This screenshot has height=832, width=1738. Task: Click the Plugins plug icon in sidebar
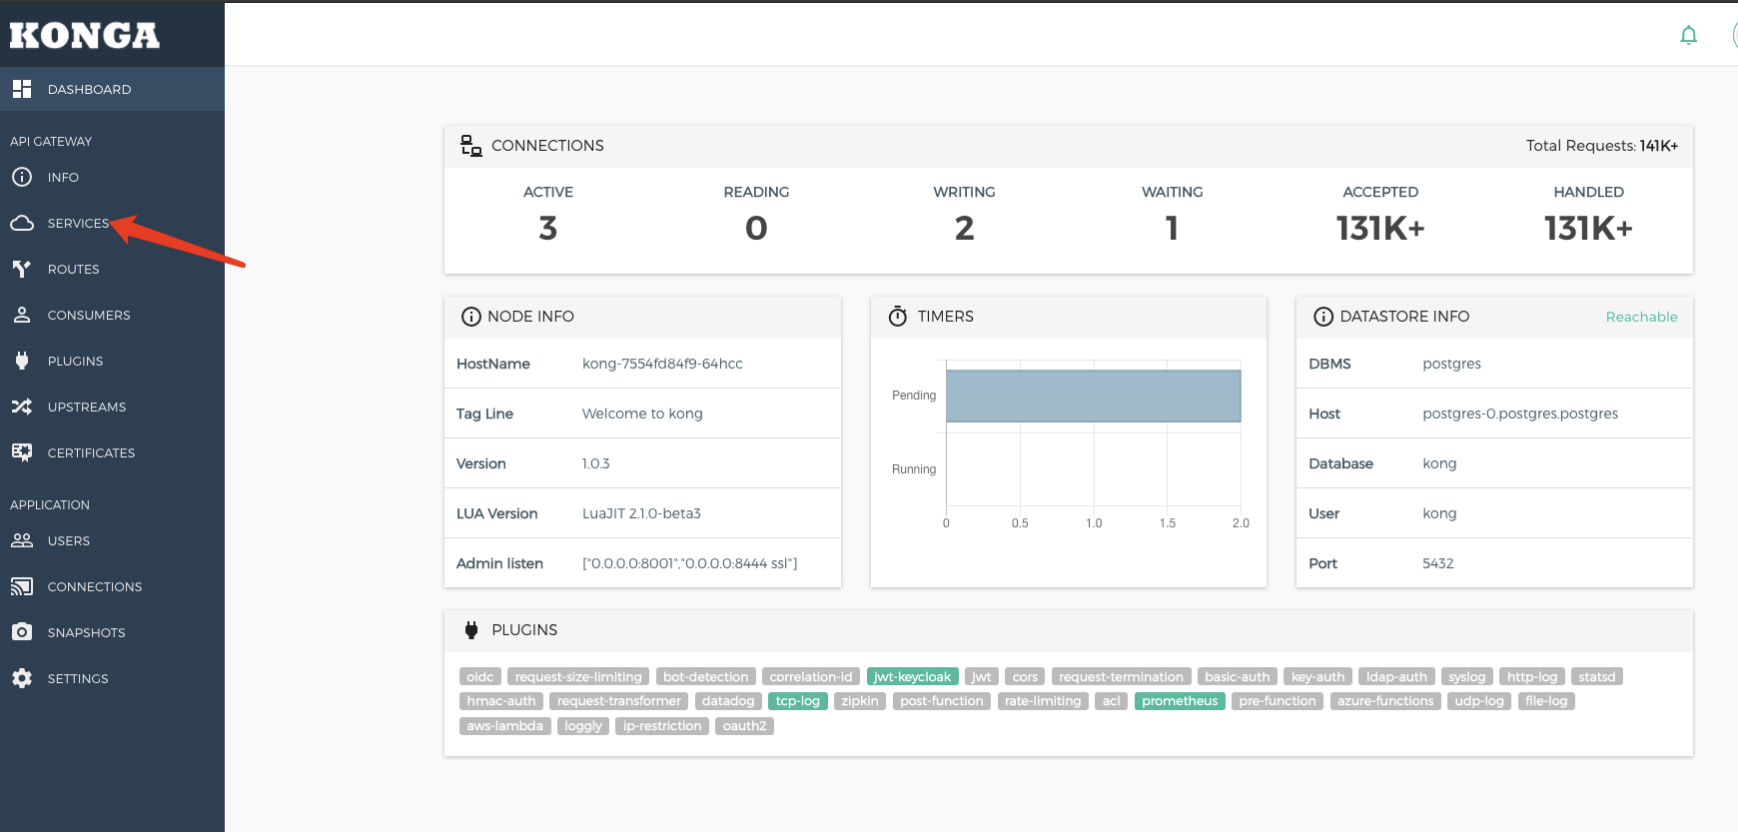click(22, 361)
